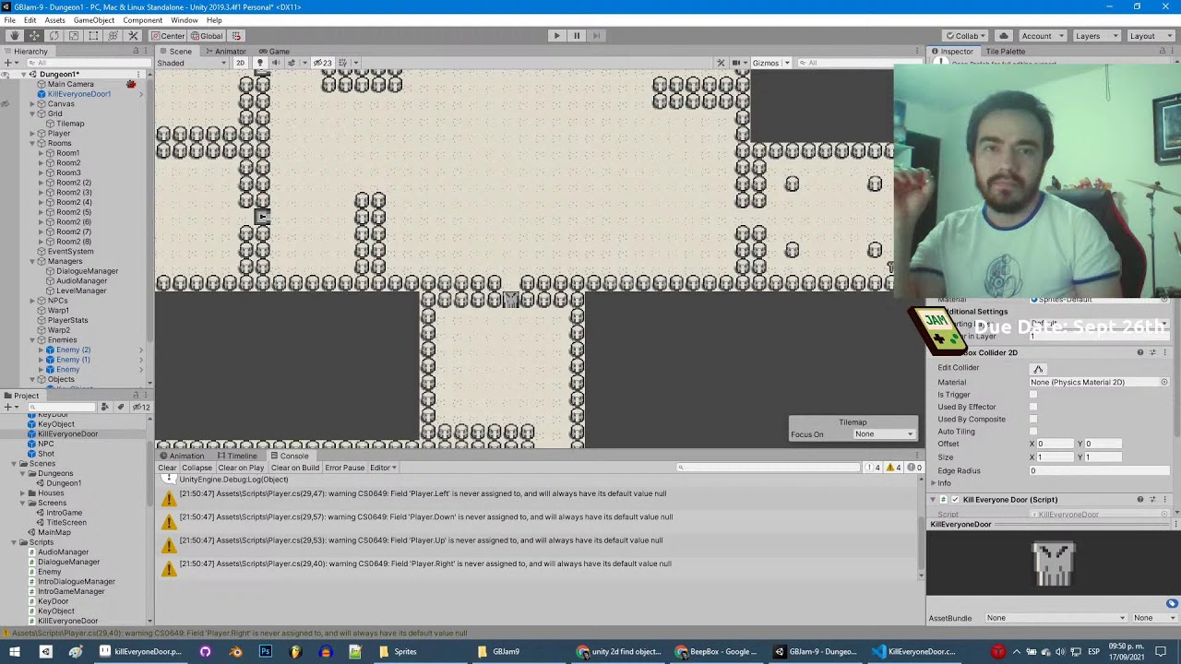Select the Hand tool in toolbar
The height and width of the screenshot is (664, 1181).
point(14,36)
